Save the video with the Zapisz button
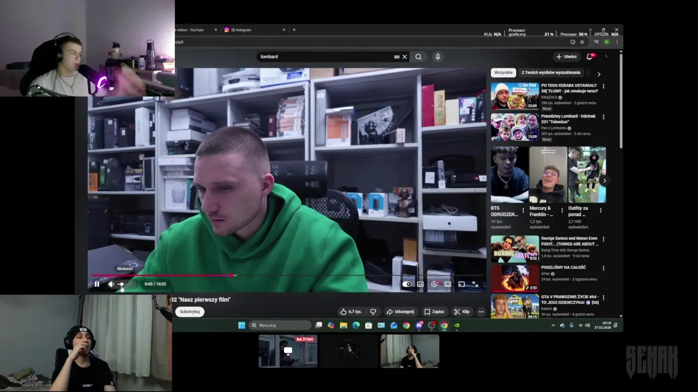The height and width of the screenshot is (392, 698). tap(434, 311)
